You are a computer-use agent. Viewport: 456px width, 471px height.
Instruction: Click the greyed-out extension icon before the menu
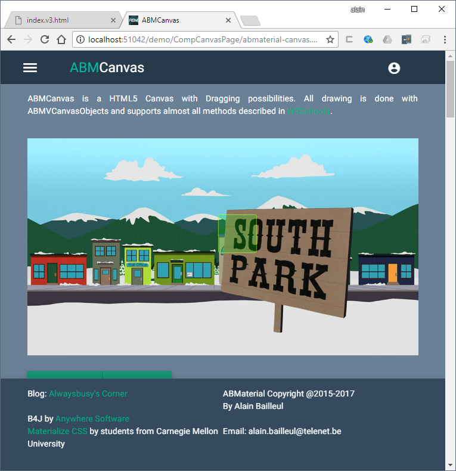[x=426, y=39]
